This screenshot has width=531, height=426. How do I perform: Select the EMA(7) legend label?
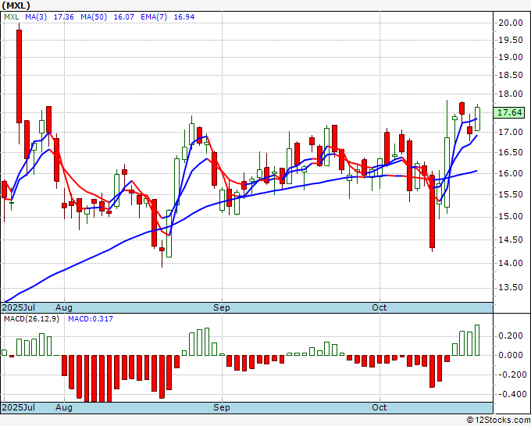(154, 17)
